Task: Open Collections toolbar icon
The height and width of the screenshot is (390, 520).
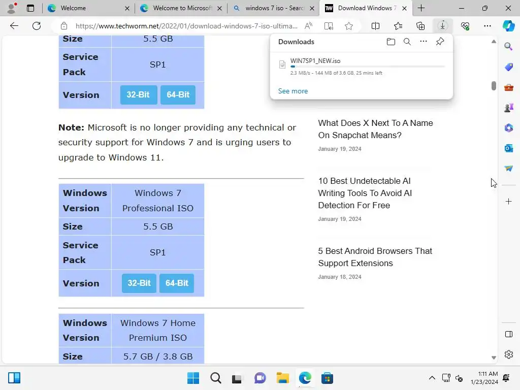Action: (420, 26)
